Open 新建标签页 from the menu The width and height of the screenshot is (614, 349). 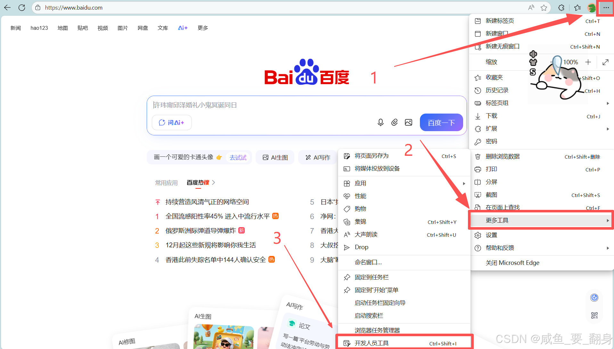coord(541,21)
